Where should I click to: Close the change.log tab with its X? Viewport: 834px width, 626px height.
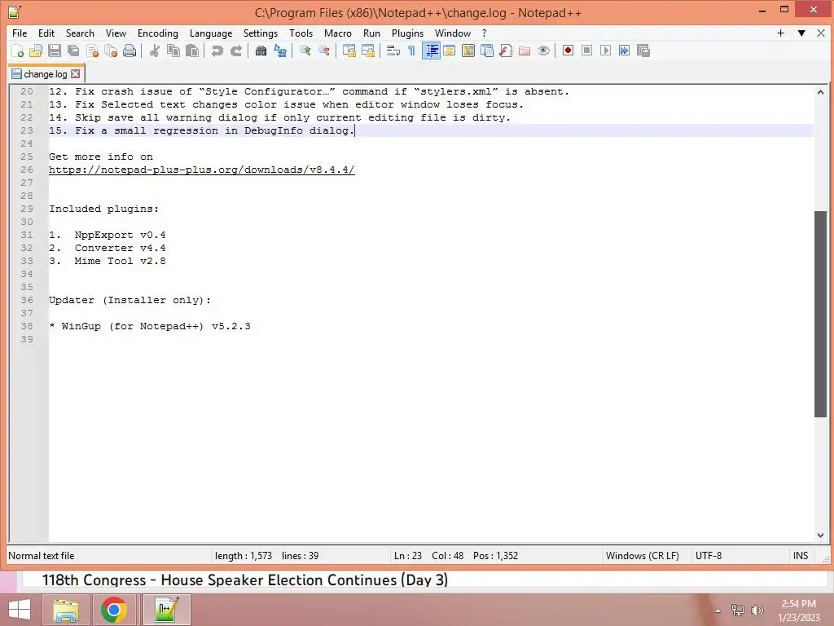pos(76,74)
